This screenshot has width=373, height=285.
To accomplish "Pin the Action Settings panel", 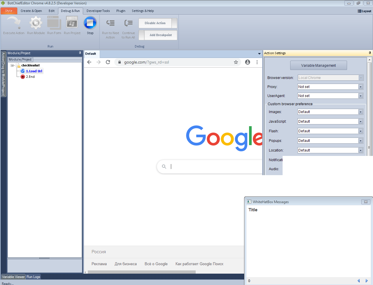I will coord(370,53).
